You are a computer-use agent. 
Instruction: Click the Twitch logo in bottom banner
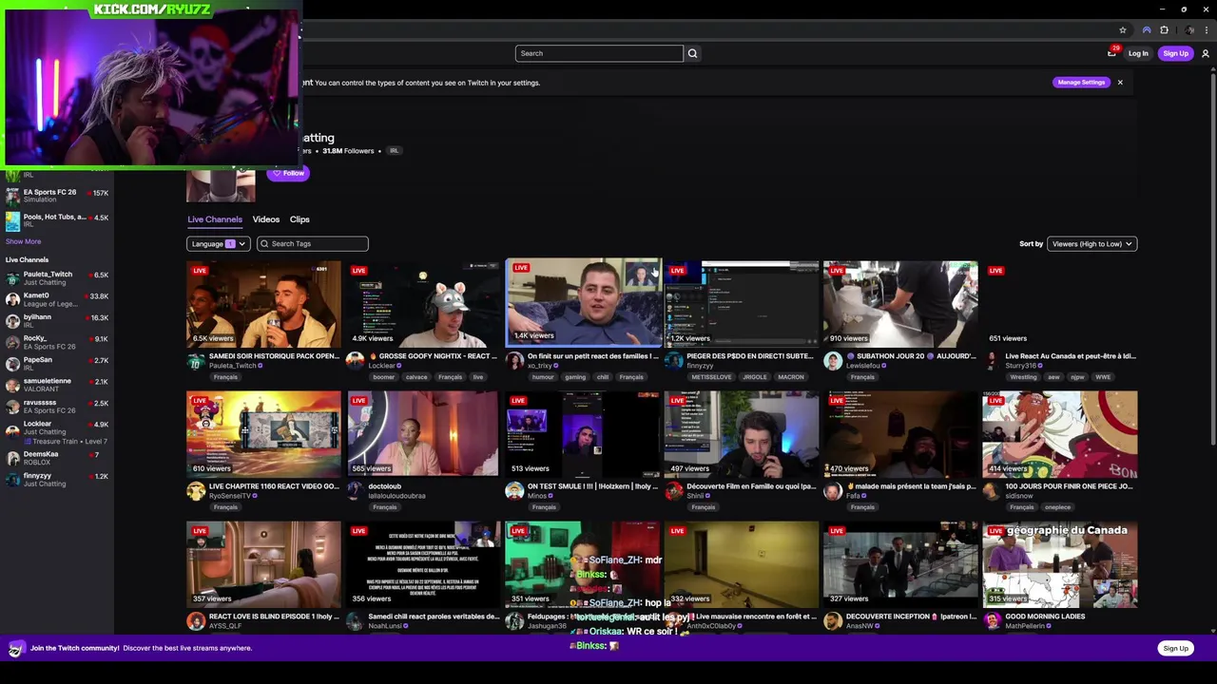coord(15,649)
